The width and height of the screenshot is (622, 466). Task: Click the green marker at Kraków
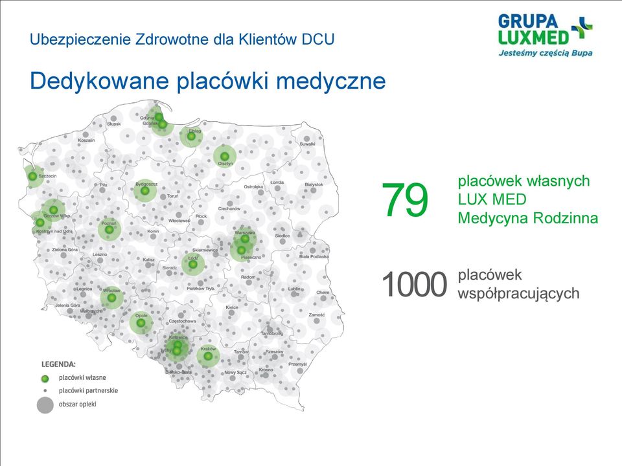pyautogui.click(x=208, y=356)
